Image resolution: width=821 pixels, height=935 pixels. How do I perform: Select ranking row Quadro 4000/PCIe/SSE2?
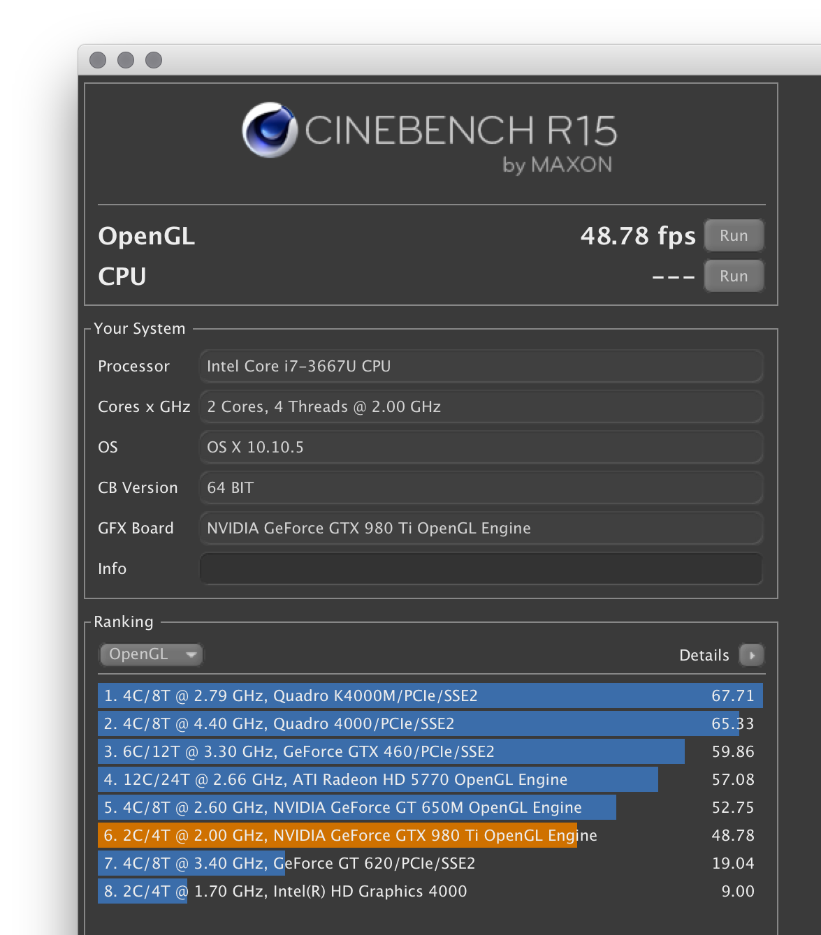(430, 723)
